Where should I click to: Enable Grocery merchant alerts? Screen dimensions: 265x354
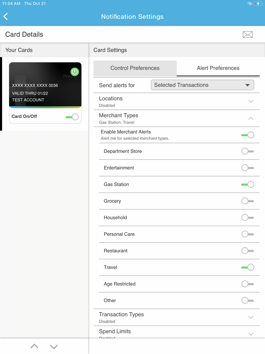tap(248, 201)
